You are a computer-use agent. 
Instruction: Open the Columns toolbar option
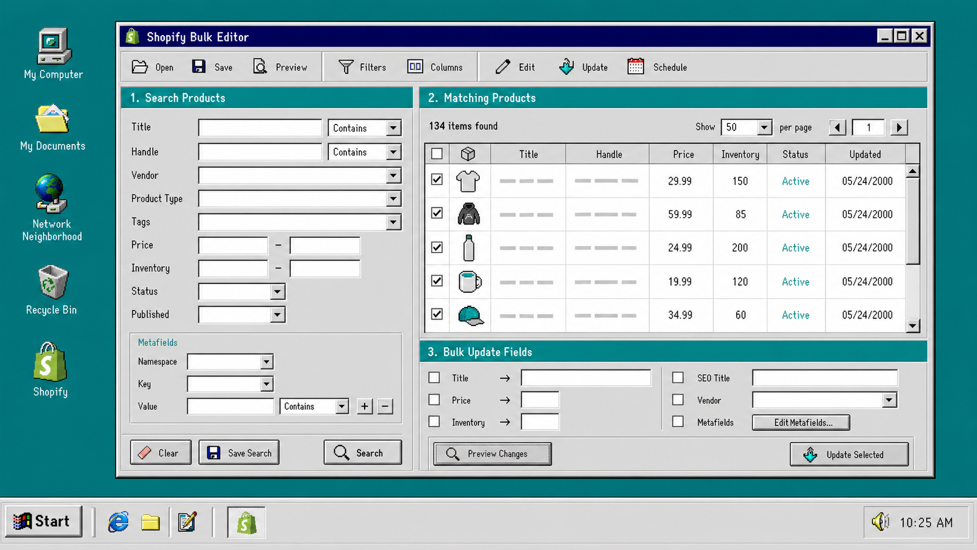(435, 67)
